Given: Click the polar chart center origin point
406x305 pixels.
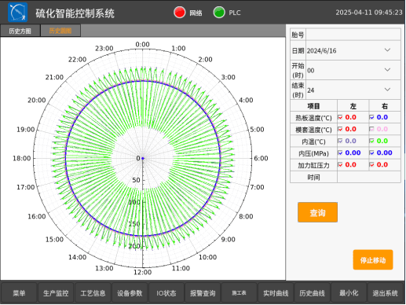Looking at the screenshot, I should 143,158.
